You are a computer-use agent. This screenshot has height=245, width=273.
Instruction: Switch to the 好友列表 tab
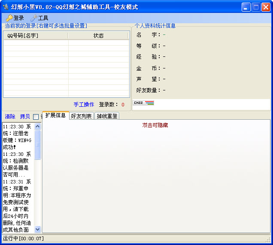[x=81, y=116]
